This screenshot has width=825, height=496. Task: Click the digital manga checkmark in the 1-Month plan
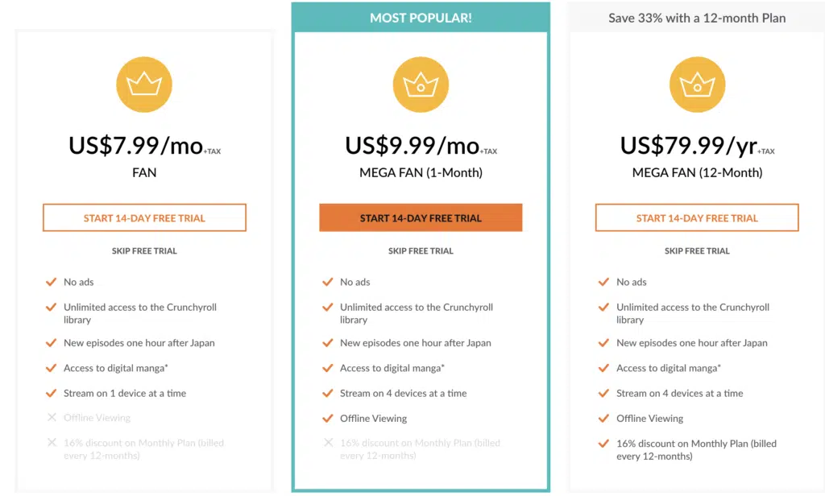[x=328, y=368]
